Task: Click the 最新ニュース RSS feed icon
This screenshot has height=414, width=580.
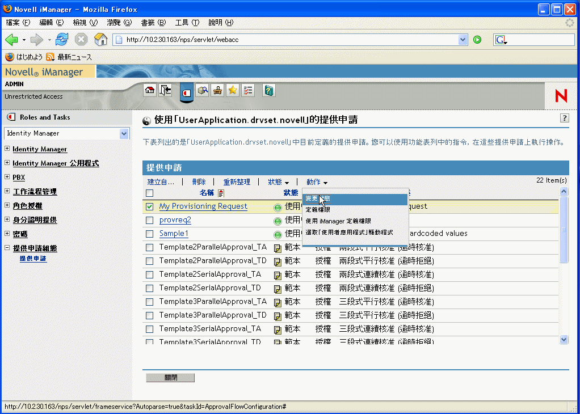Action: 50,57
